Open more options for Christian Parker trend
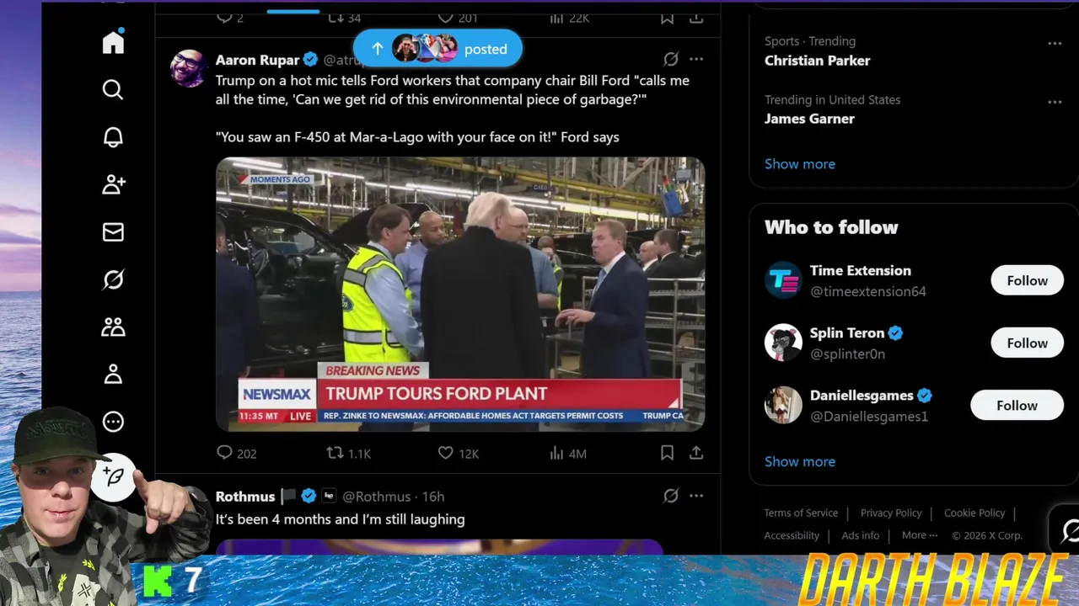 pos(1055,43)
